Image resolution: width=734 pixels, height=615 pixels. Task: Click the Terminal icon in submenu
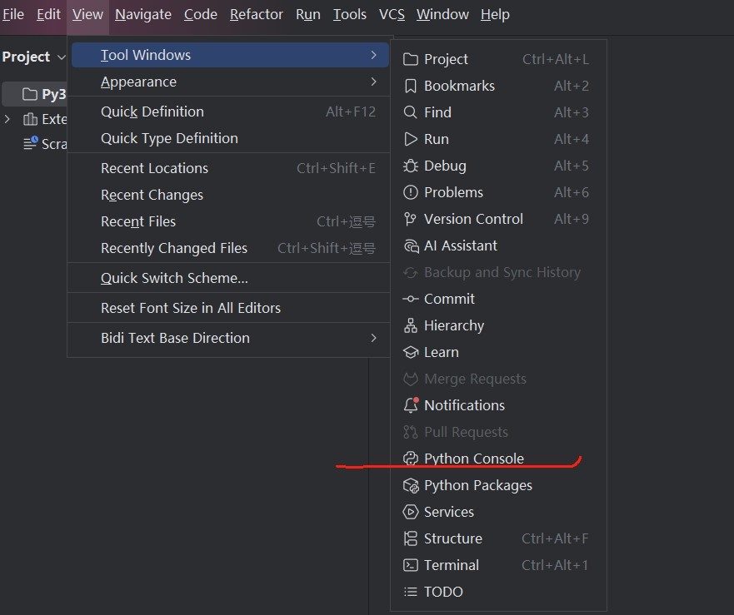click(410, 565)
